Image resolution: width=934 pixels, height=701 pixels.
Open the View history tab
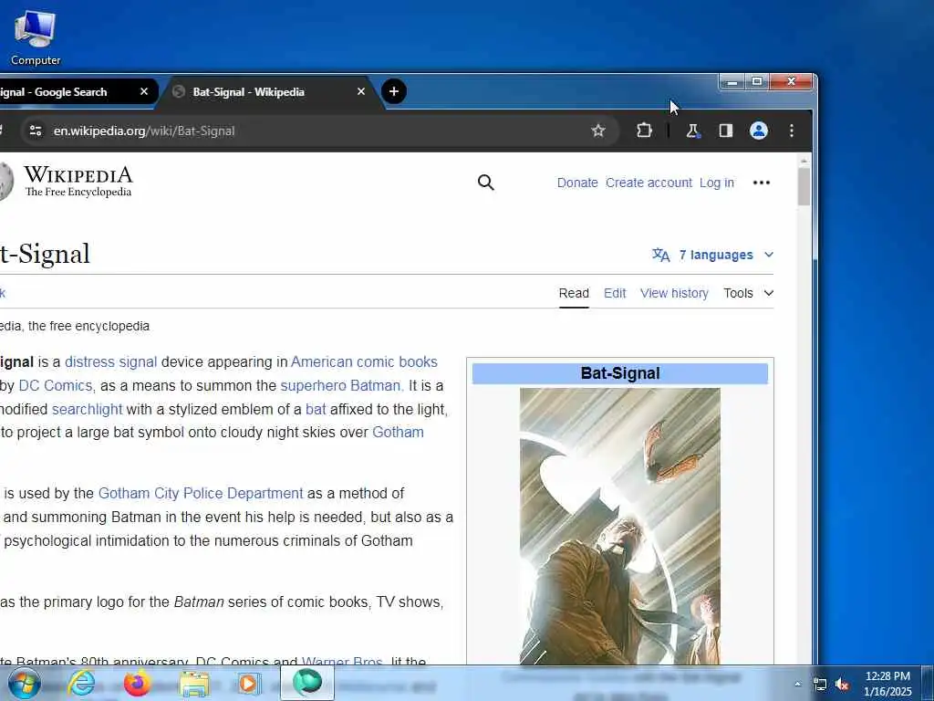pyautogui.click(x=674, y=293)
